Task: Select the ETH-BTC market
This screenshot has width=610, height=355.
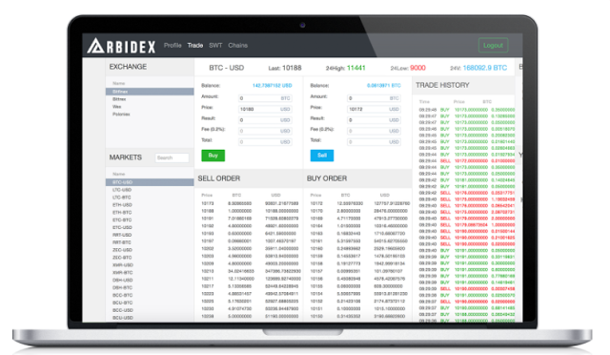Action: (x=150, y=213)
